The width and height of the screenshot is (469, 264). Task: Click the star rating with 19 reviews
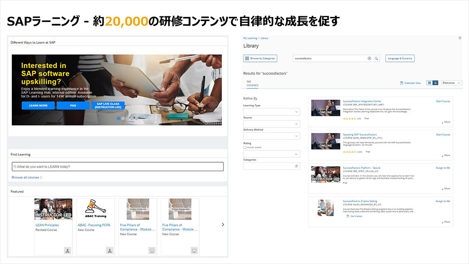[349, 119]
